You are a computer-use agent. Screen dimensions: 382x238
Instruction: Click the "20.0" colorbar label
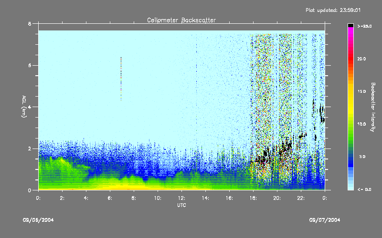[361, 59]
